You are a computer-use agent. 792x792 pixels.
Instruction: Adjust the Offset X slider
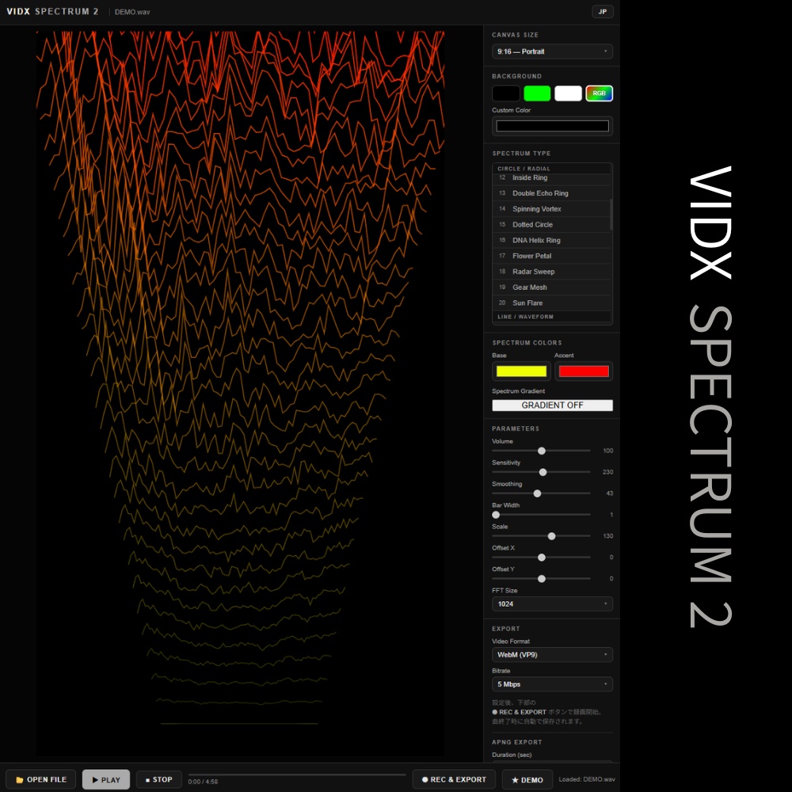pos(541,557)
